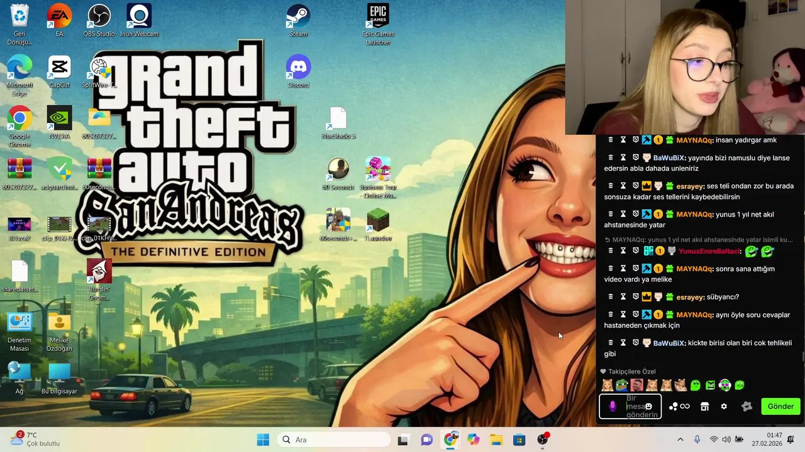Viewport: 805px width, 452px height.
Task: Open the volume control in system tray
Action: [x=726, y=439]
